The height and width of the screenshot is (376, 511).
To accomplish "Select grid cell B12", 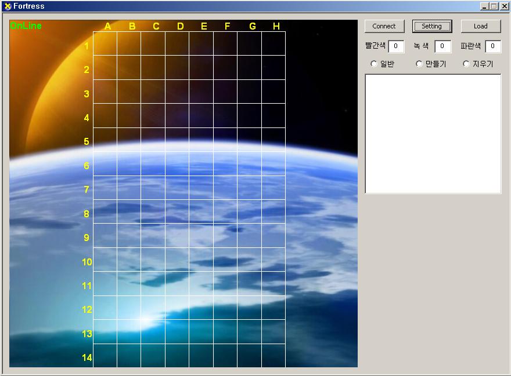I will [129, 308].
